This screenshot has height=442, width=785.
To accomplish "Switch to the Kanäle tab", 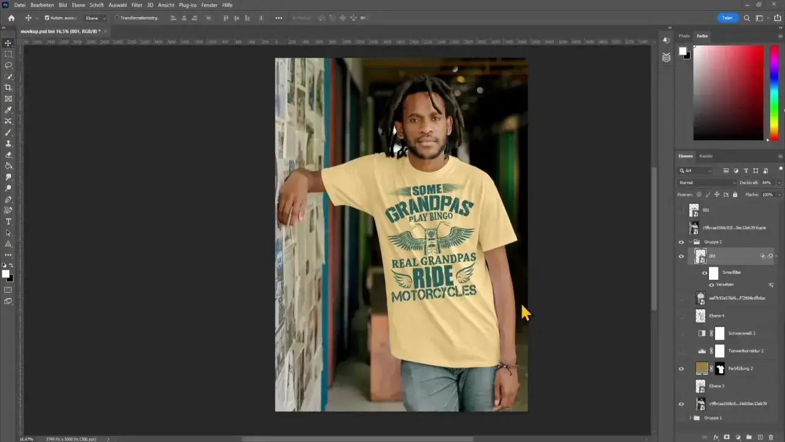I will pyautogui.click(x=706, y=156).
